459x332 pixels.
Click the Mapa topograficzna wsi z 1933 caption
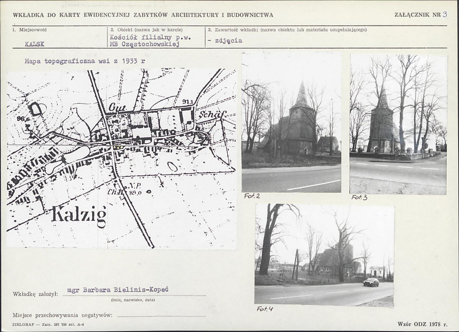point(85,61)
